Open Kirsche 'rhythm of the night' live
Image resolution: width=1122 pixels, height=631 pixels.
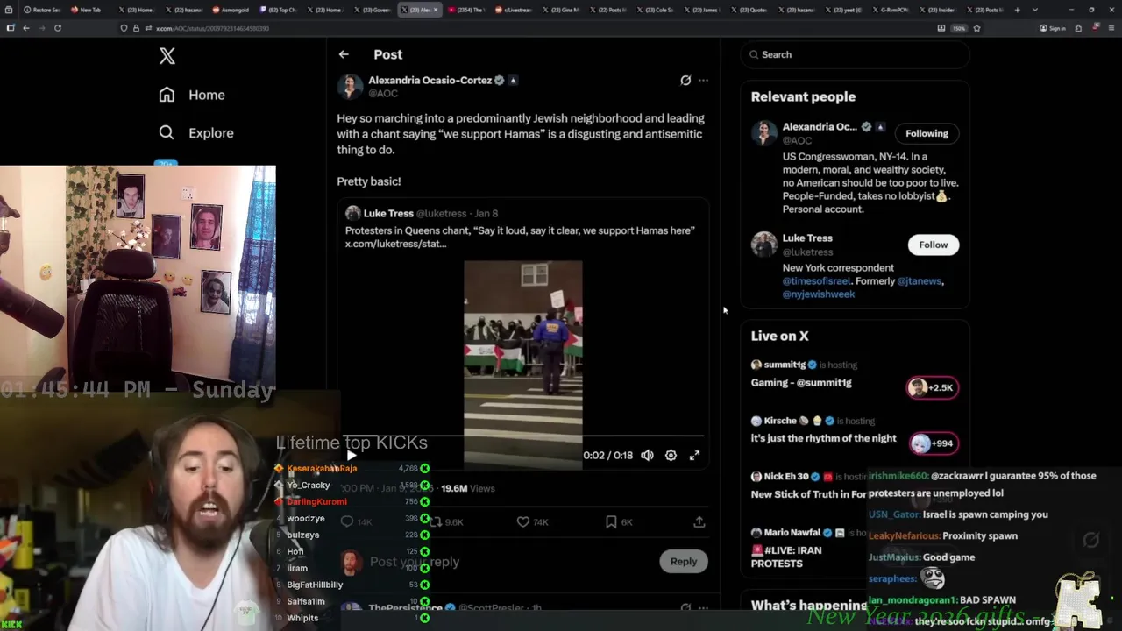(824, 438)
